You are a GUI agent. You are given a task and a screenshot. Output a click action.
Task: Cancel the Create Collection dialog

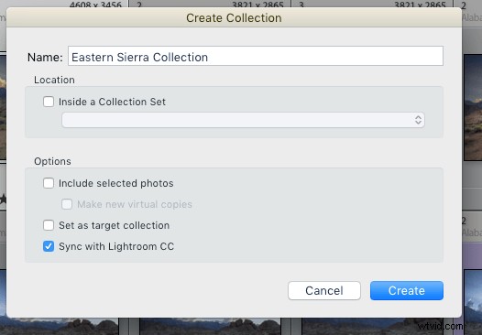[324, 290]
